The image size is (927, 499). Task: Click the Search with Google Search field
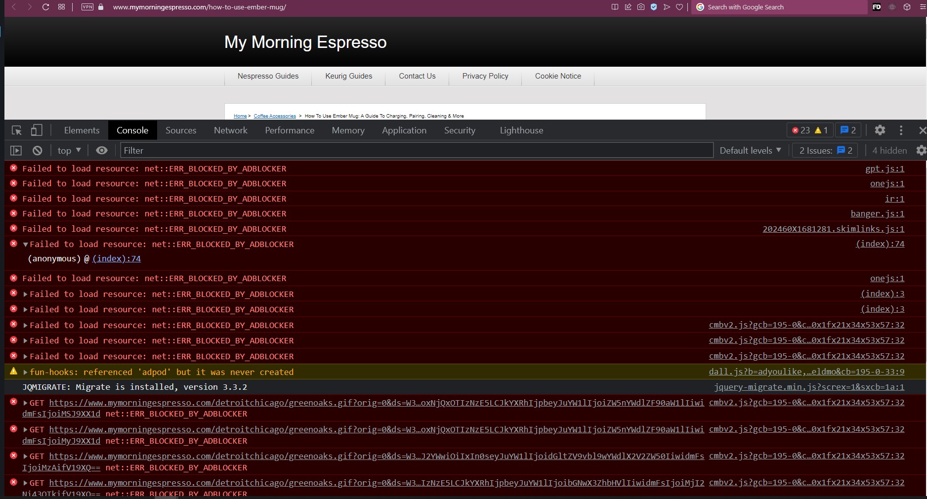pos(779,7)
